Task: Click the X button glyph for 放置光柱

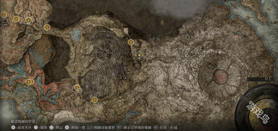Action: pyautogui.click(x=13, y=127)
